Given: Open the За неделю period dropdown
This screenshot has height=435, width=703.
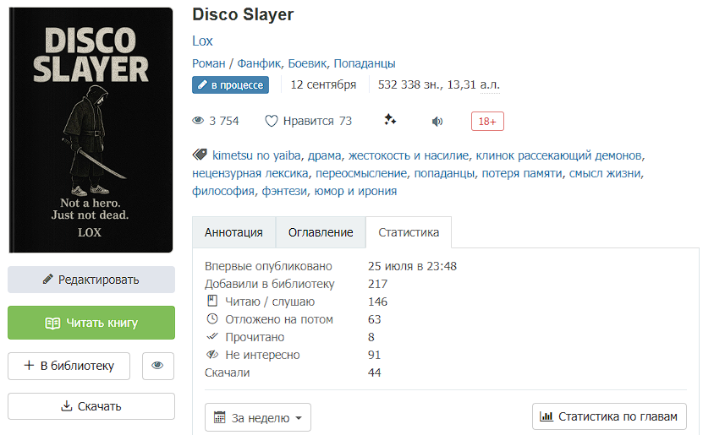Looking at the screenshot, I should 258,417.
